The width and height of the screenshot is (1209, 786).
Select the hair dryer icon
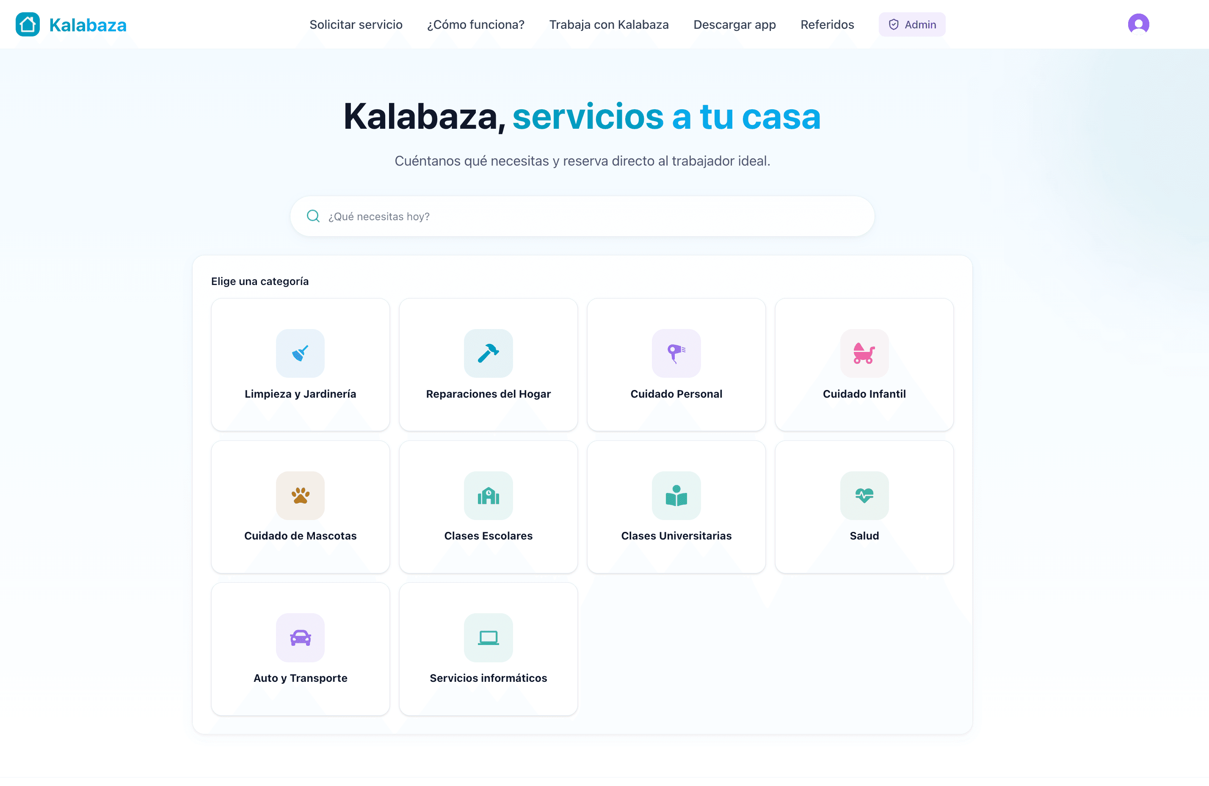[x=676, y=353]
